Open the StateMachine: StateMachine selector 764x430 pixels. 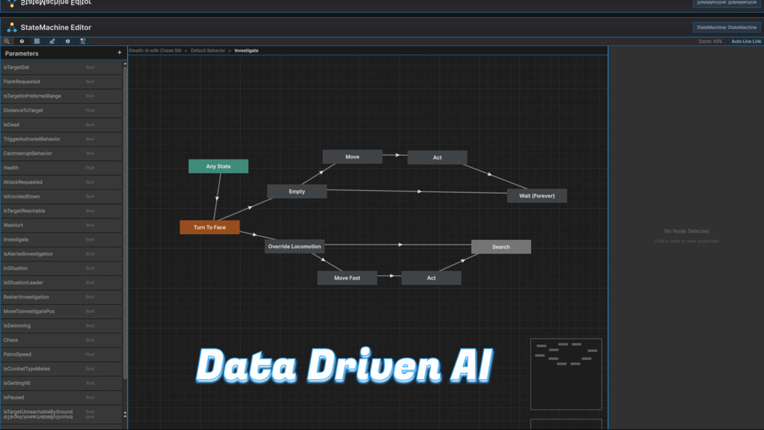click(x=726, y=27)
